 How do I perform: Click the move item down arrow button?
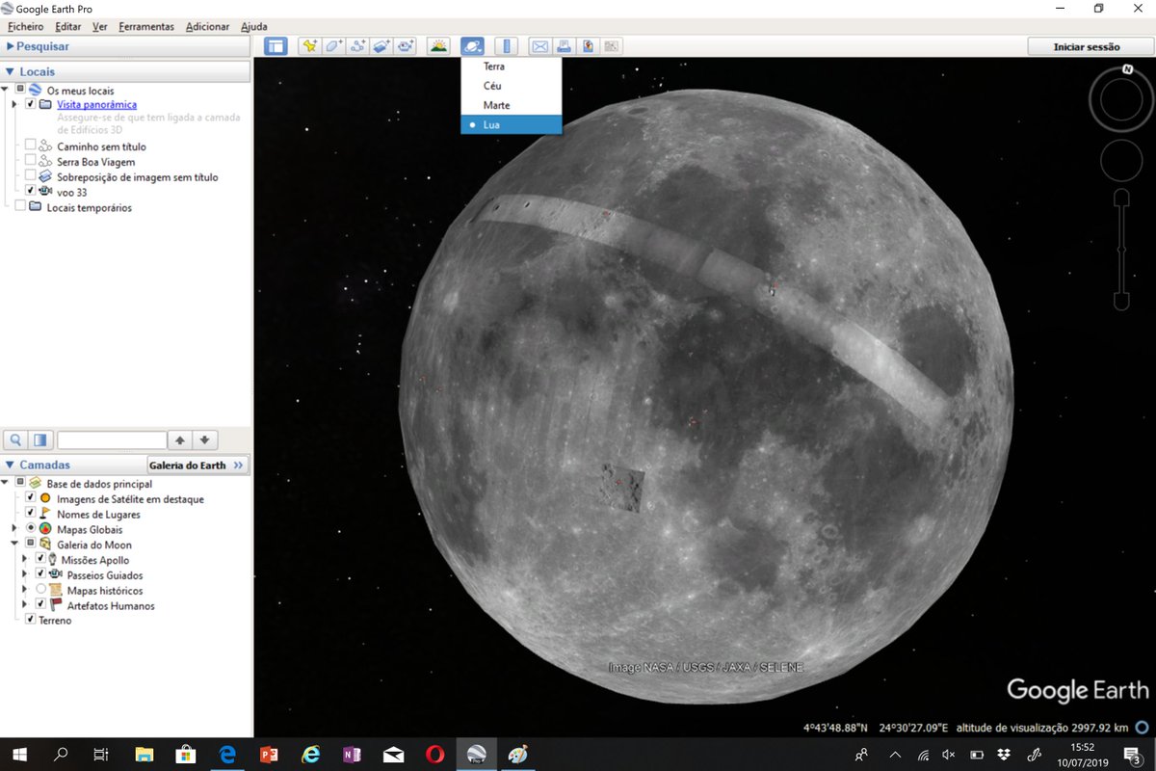pyautogui.click(x=204, y=440)
